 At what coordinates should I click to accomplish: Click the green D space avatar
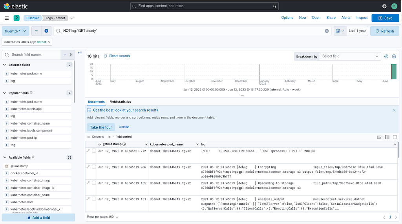(16, 18)
